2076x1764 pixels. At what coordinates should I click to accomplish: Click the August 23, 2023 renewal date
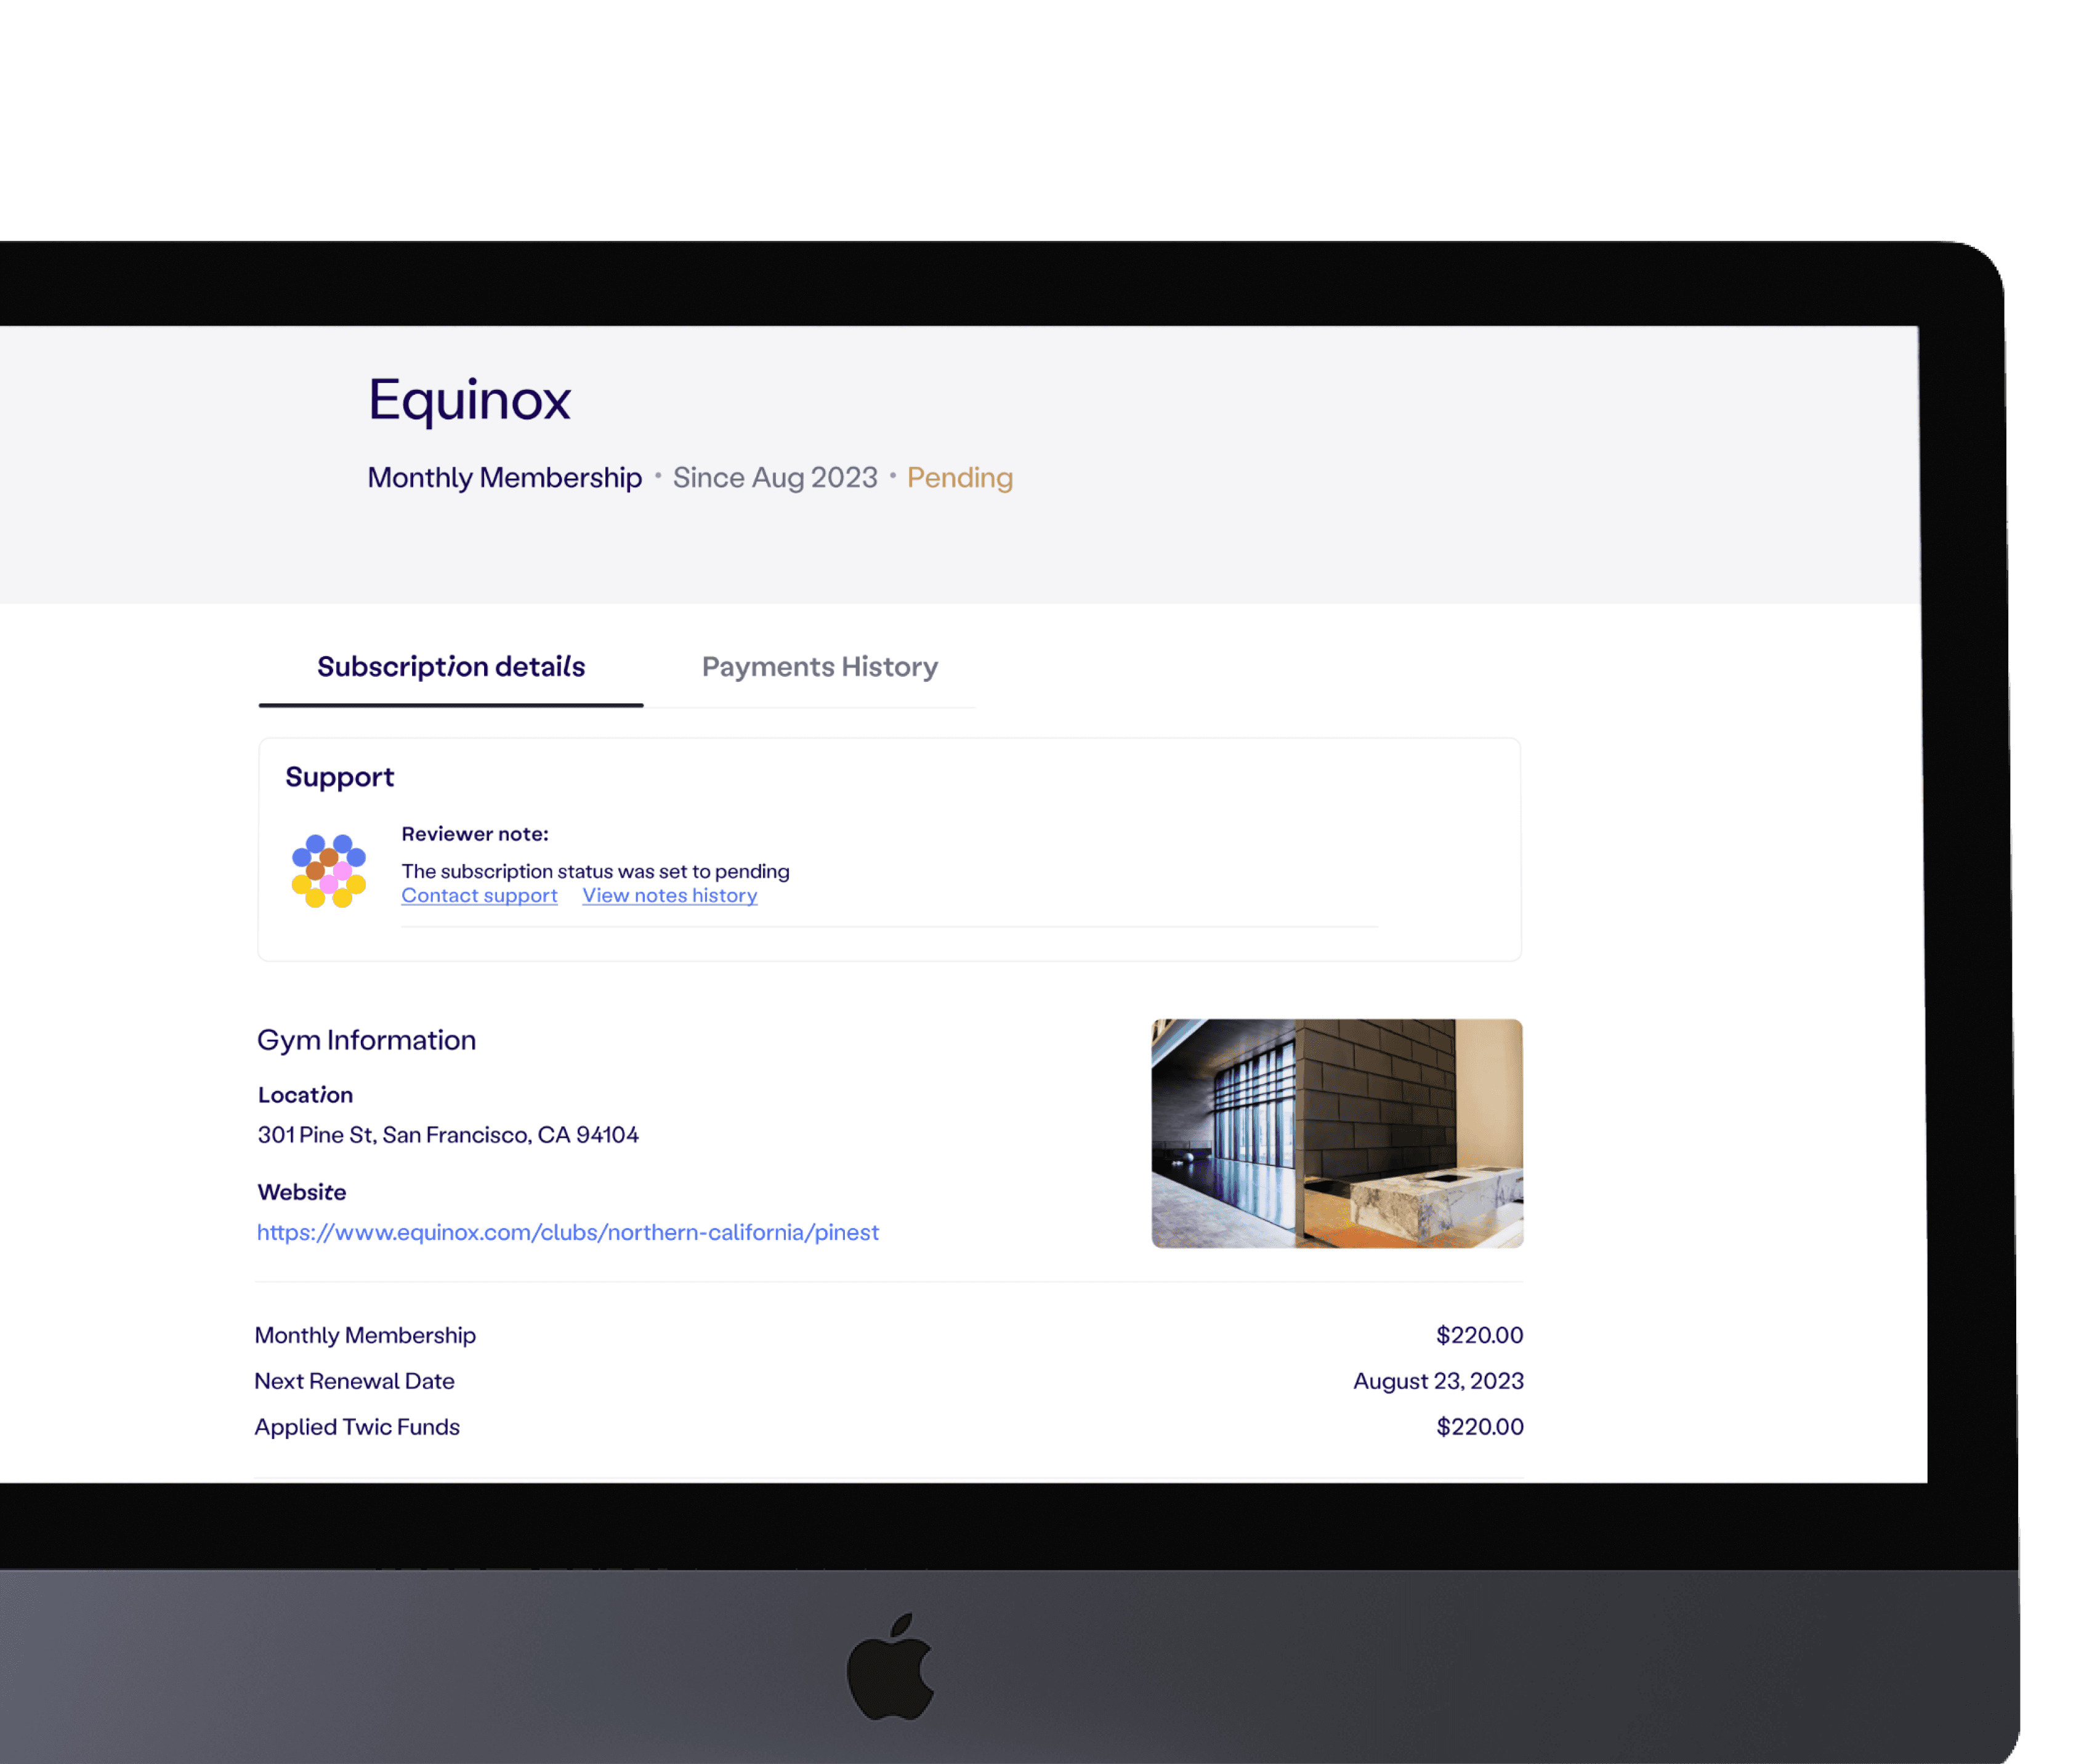(x=1437, y=1381)
